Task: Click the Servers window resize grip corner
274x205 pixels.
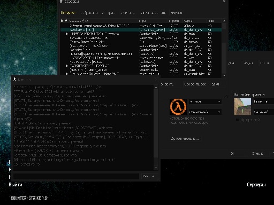Action: pos(226,97)
